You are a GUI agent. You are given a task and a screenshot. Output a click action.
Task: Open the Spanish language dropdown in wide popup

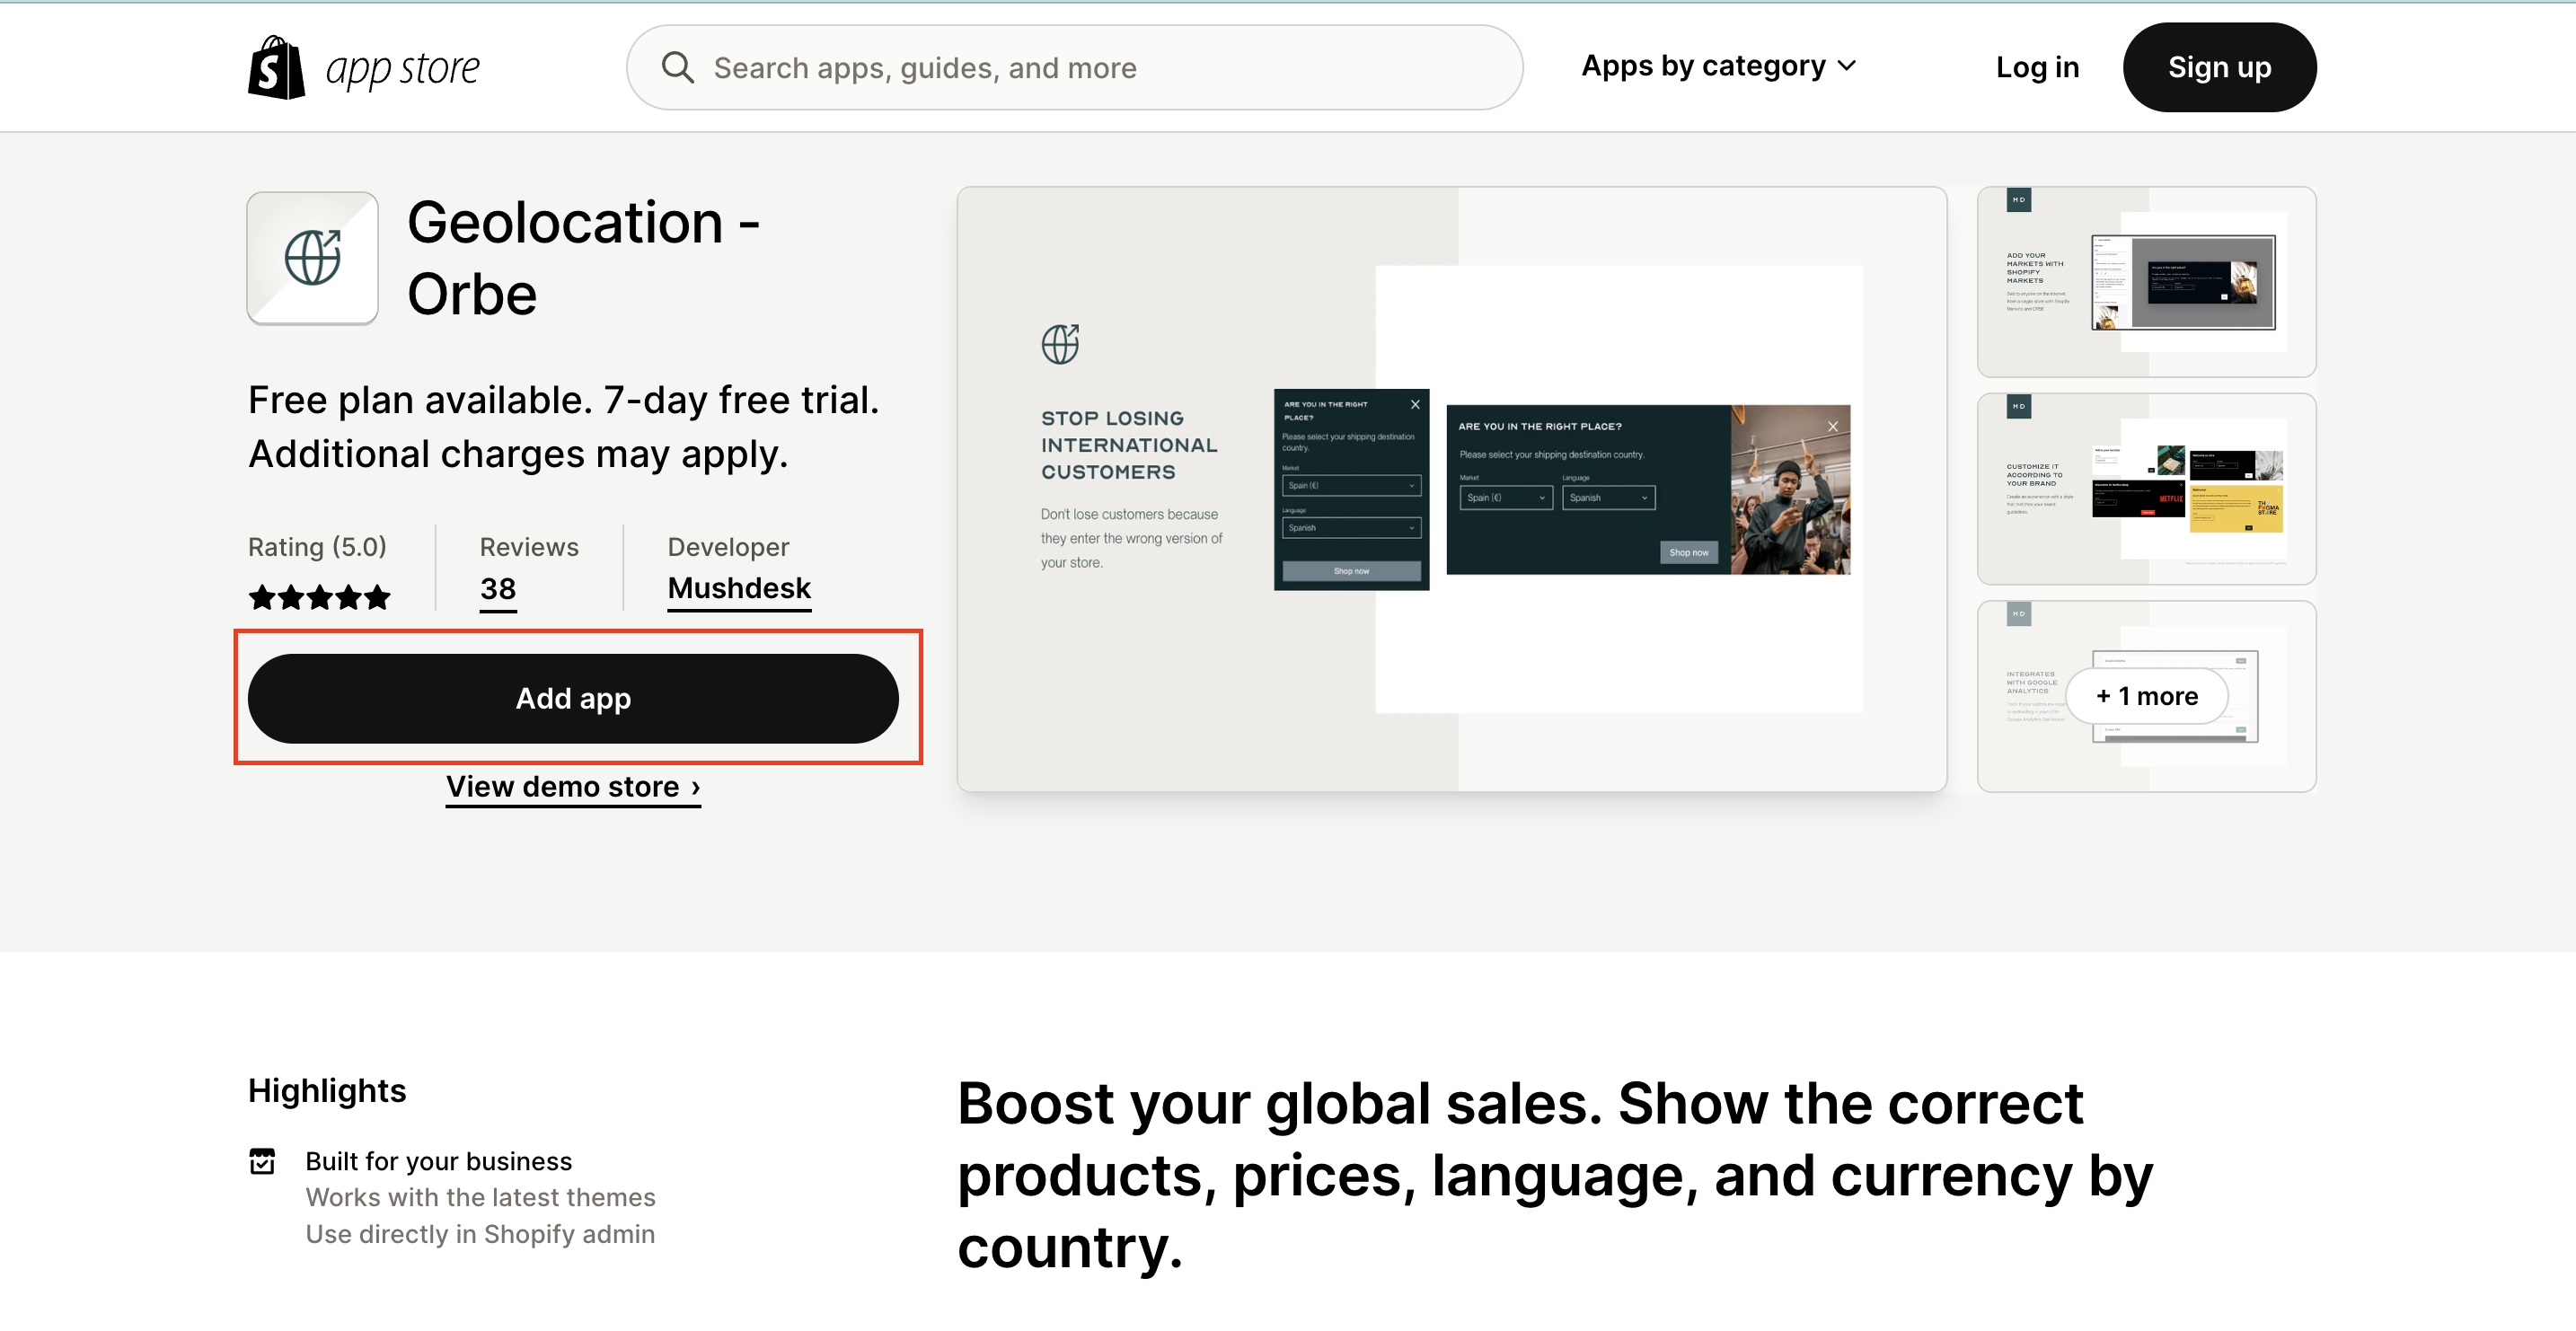click(x=1608, y=498)
